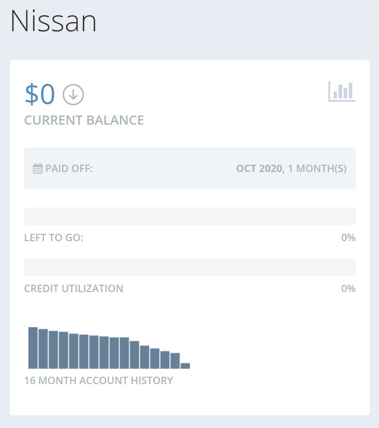Click the OCT 2020, 1 MONTH(S) date
The width and height of the screenshot is (379, 428).
click(x=291, y=168)
